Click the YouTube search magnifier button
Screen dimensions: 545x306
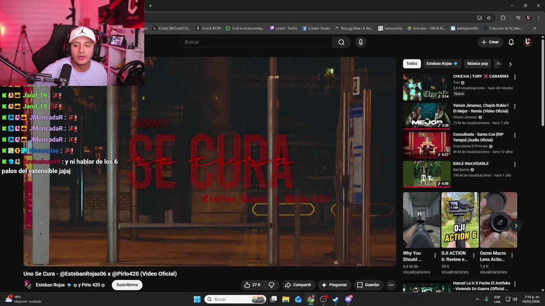pos(341,42)
